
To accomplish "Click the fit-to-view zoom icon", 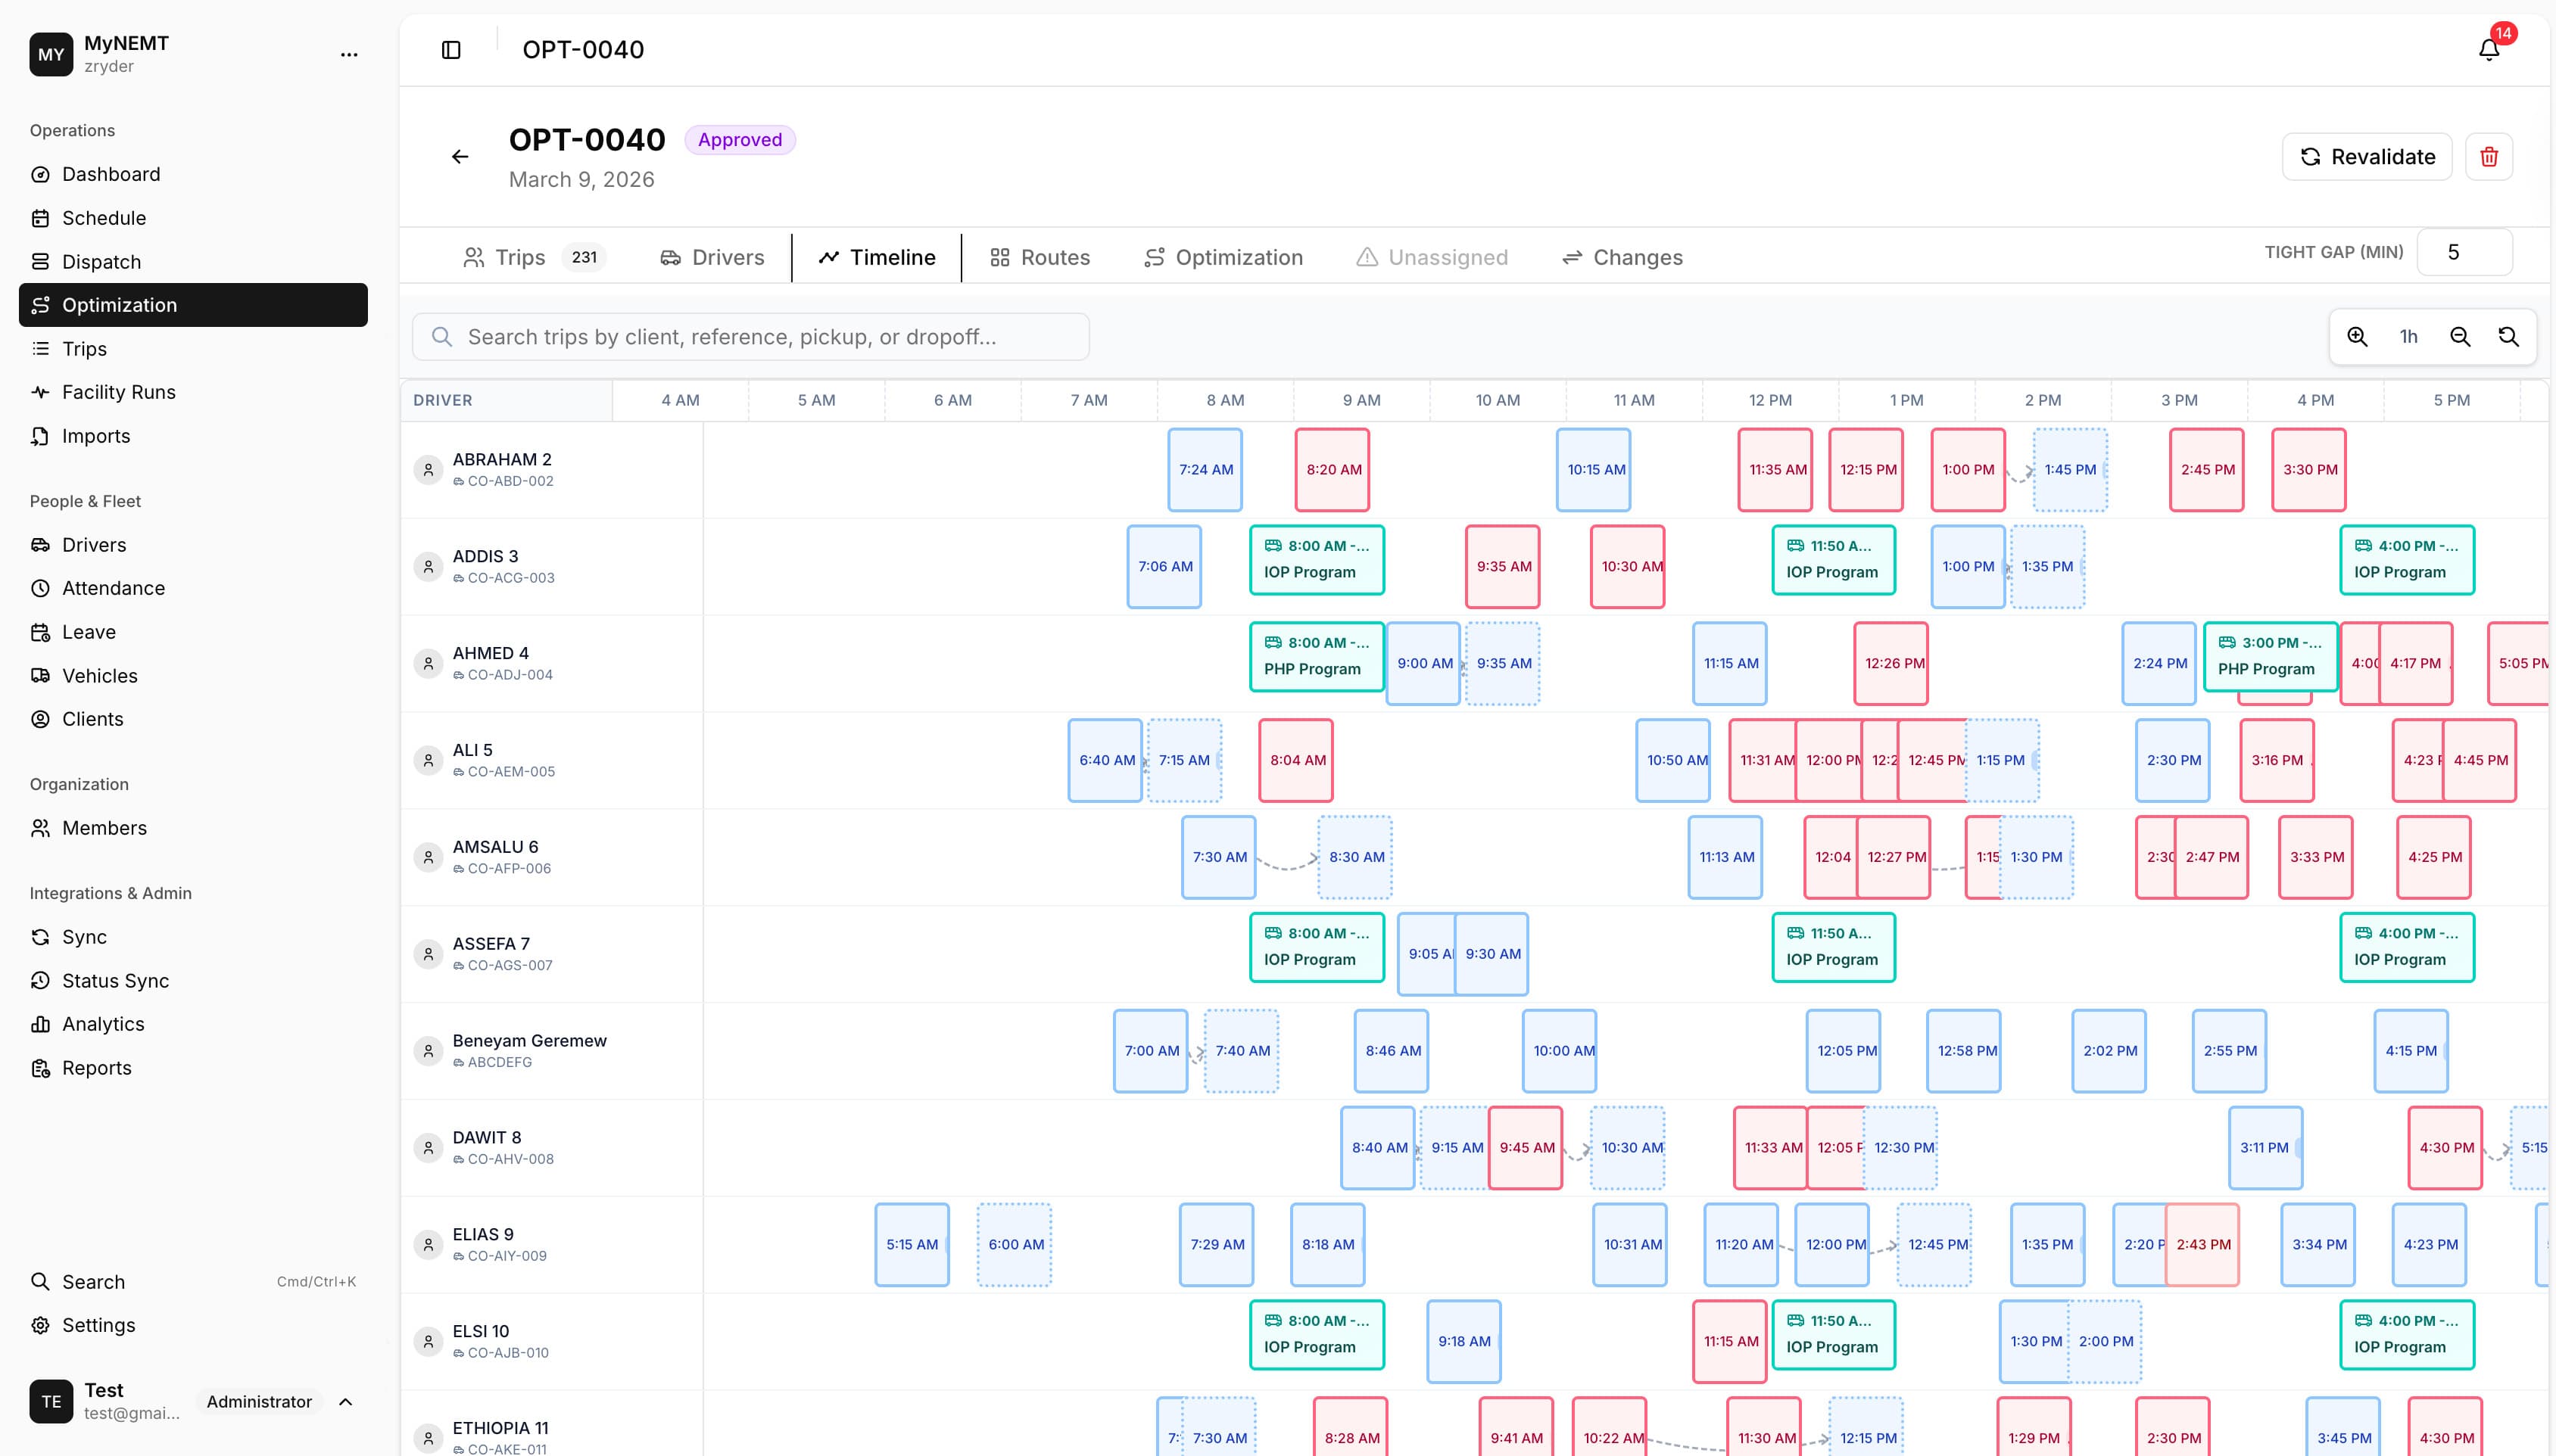I will coord(2510,337).
